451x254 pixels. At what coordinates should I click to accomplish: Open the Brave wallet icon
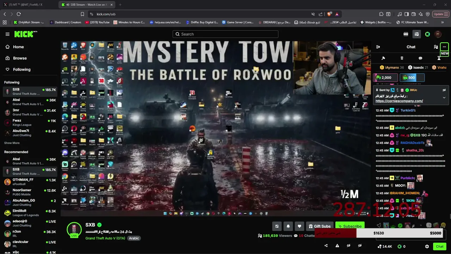click(414, 14)
